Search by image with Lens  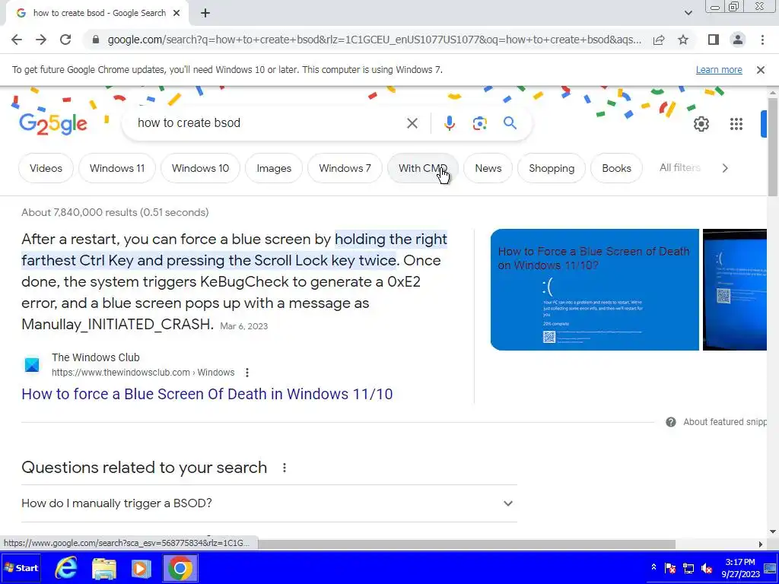tap(479, 123)
